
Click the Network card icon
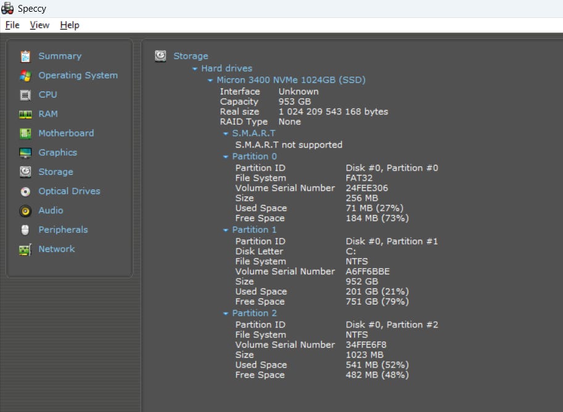click(x=25, y=250)
